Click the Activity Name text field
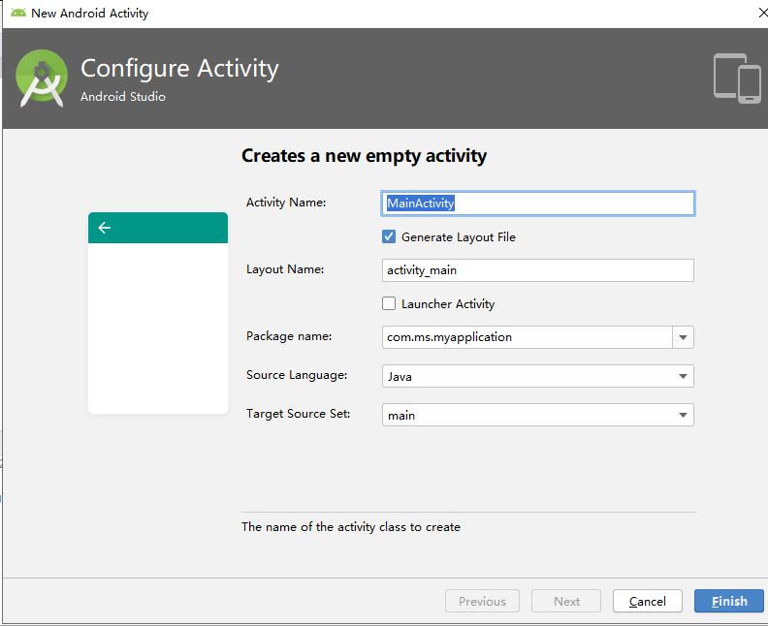Viewport: 768px width, 626px height. coord(538,203)
